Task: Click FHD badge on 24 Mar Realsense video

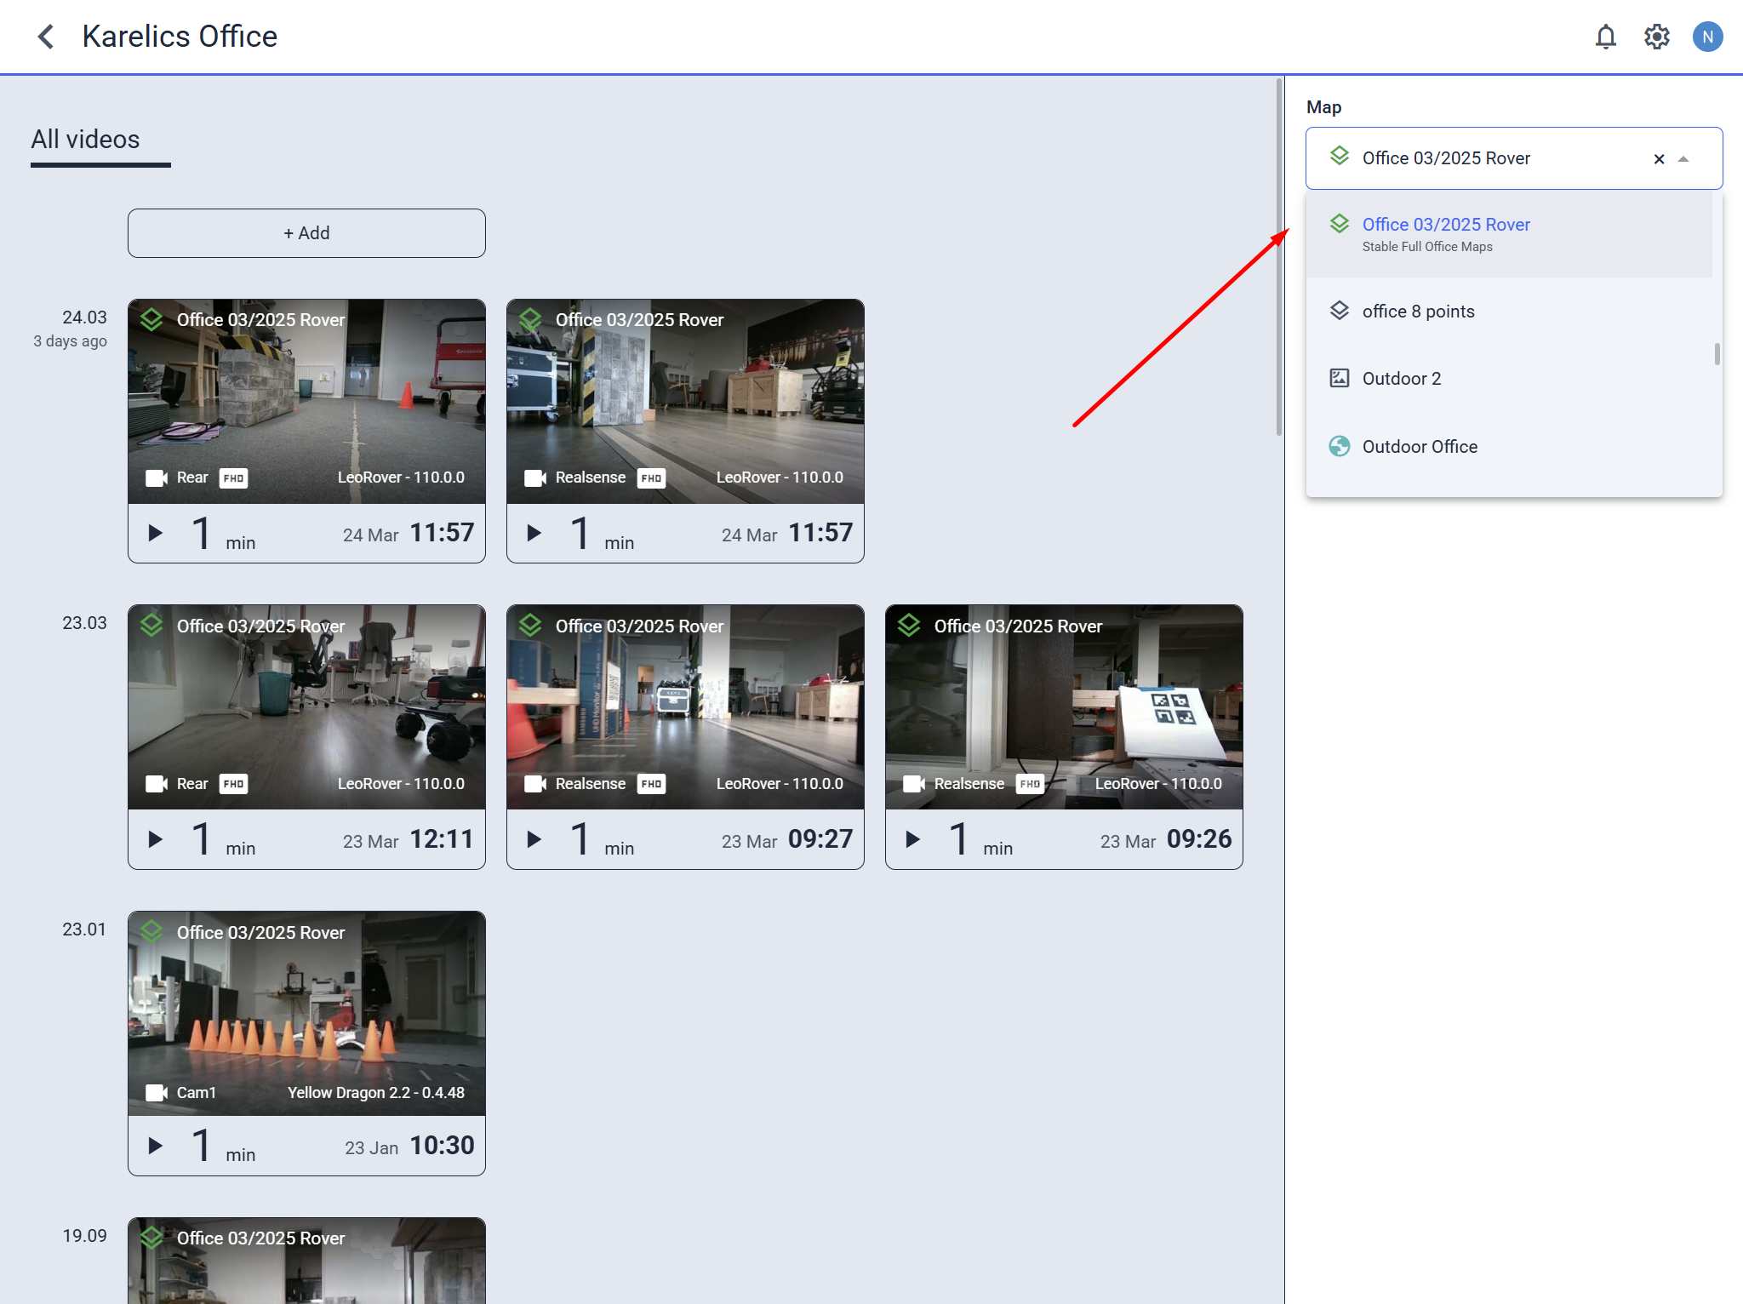Action: point(651,478)
